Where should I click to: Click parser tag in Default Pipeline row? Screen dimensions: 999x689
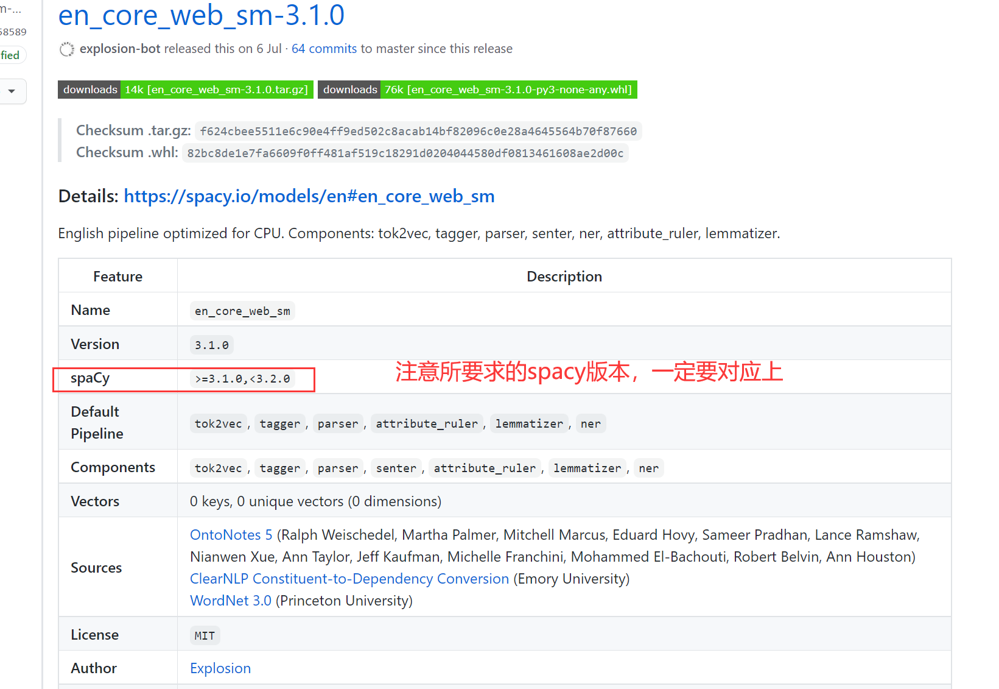point(338,424)
